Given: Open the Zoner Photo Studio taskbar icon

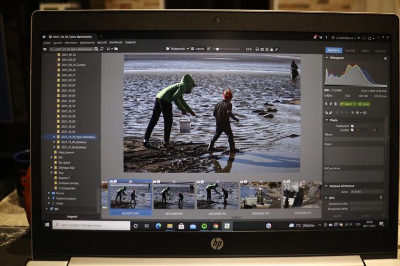Looking at the screenshot, I should click(x=227, y=226).
